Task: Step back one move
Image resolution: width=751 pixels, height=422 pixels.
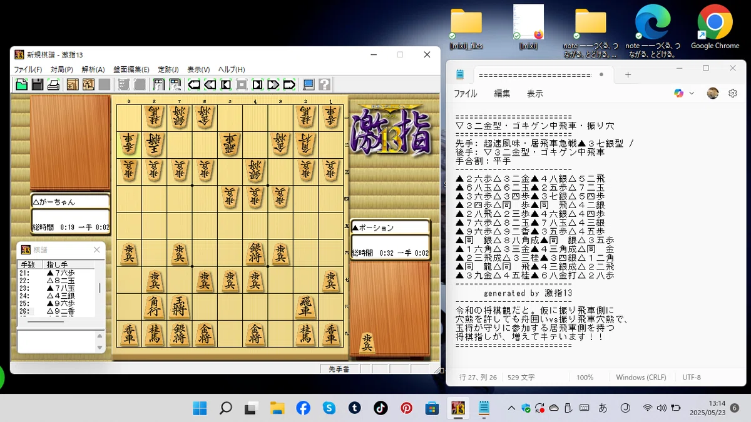Action: coord(226,84)
